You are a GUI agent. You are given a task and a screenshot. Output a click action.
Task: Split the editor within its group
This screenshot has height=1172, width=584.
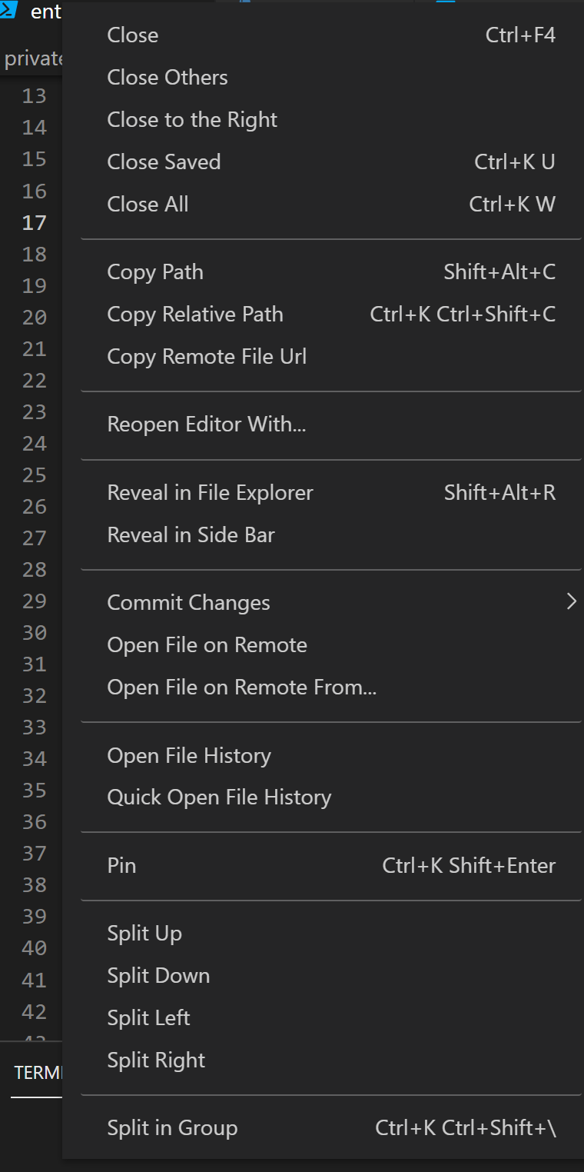pos(171,1127)
